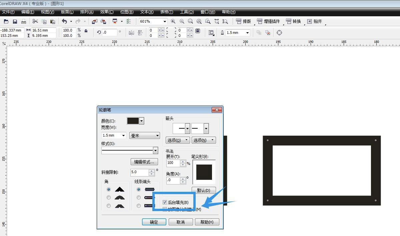Click the Import icon in the toolbar
The height and width of the screenshot is (236, 400).
pyautogui.click(x=95, y=22)
